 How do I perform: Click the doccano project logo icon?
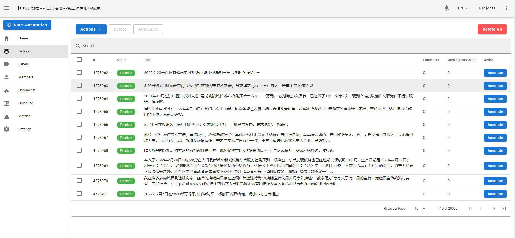(x=19, y=8)
